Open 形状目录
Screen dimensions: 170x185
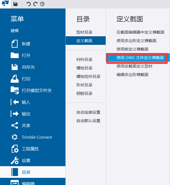tap(84, 85)
